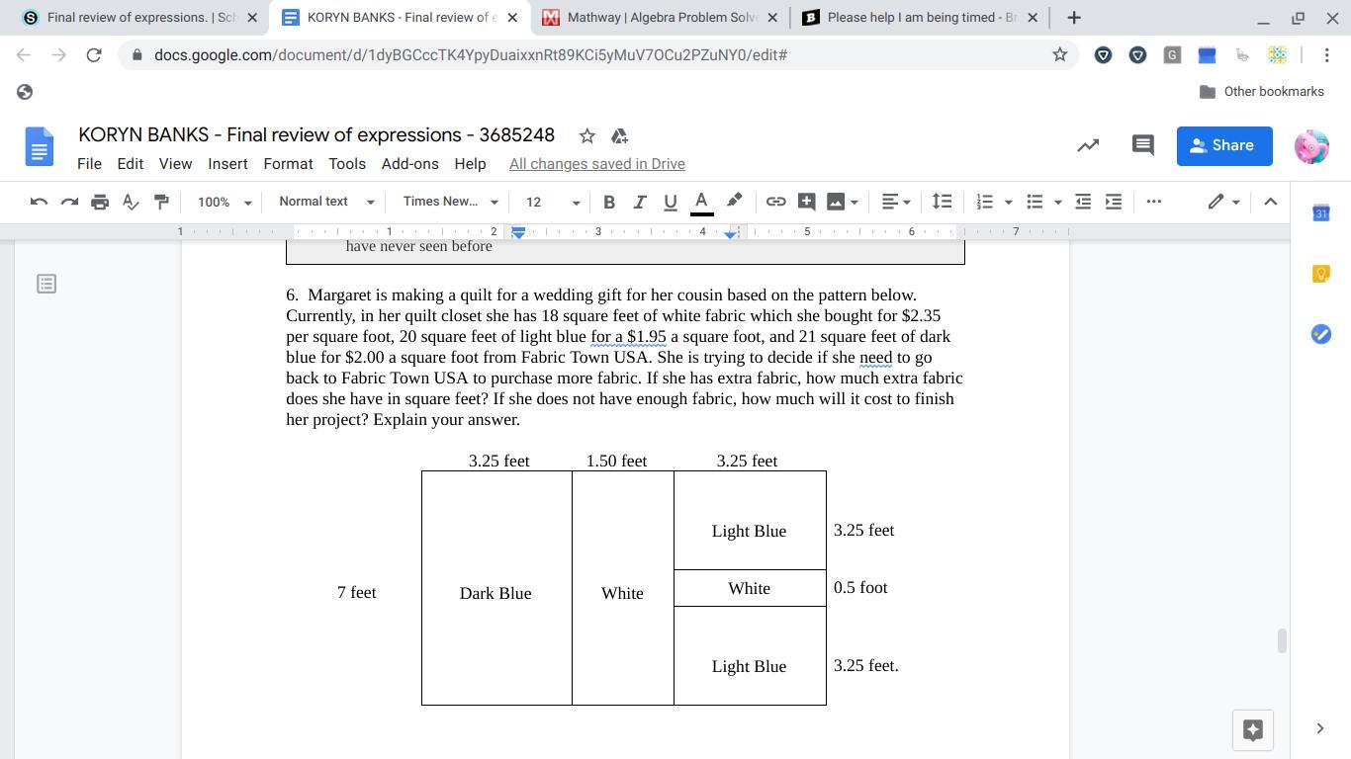Click the Undo arrow in the toolbar
This screenshot has width=1351, height=759.
[x=39, y=202]
